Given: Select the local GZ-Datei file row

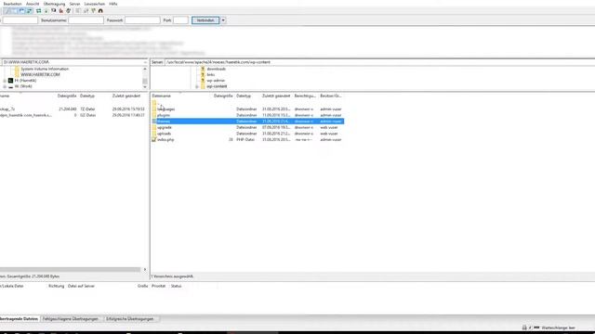Looking at the screenshot, I should click(x=73, y=115).
